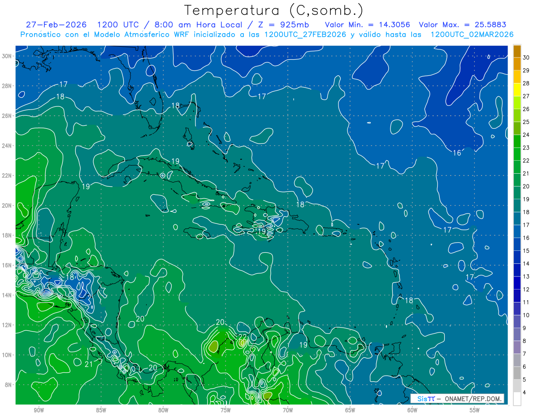This screenshot has width=538, height=416.
Task: Click the '8N' latitude axis label
Action: [x=9, y=385]
